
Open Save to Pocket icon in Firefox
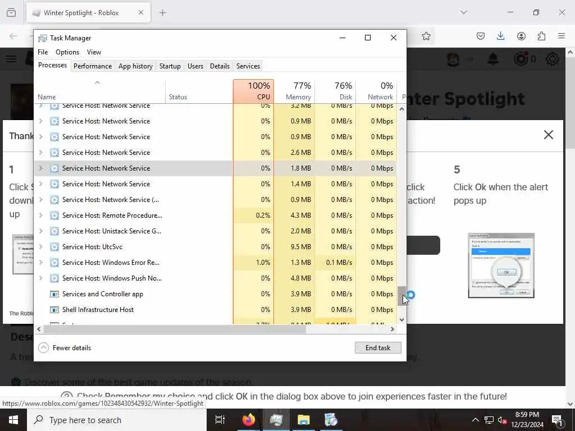coord(481,36)
